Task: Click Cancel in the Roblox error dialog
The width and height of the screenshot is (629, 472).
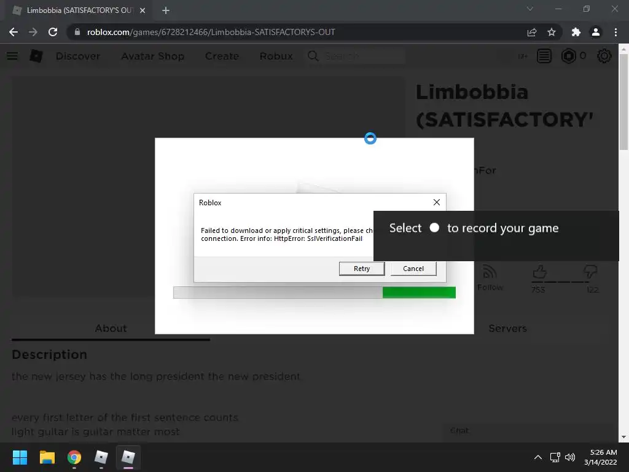Action: [x=413, y=269]
